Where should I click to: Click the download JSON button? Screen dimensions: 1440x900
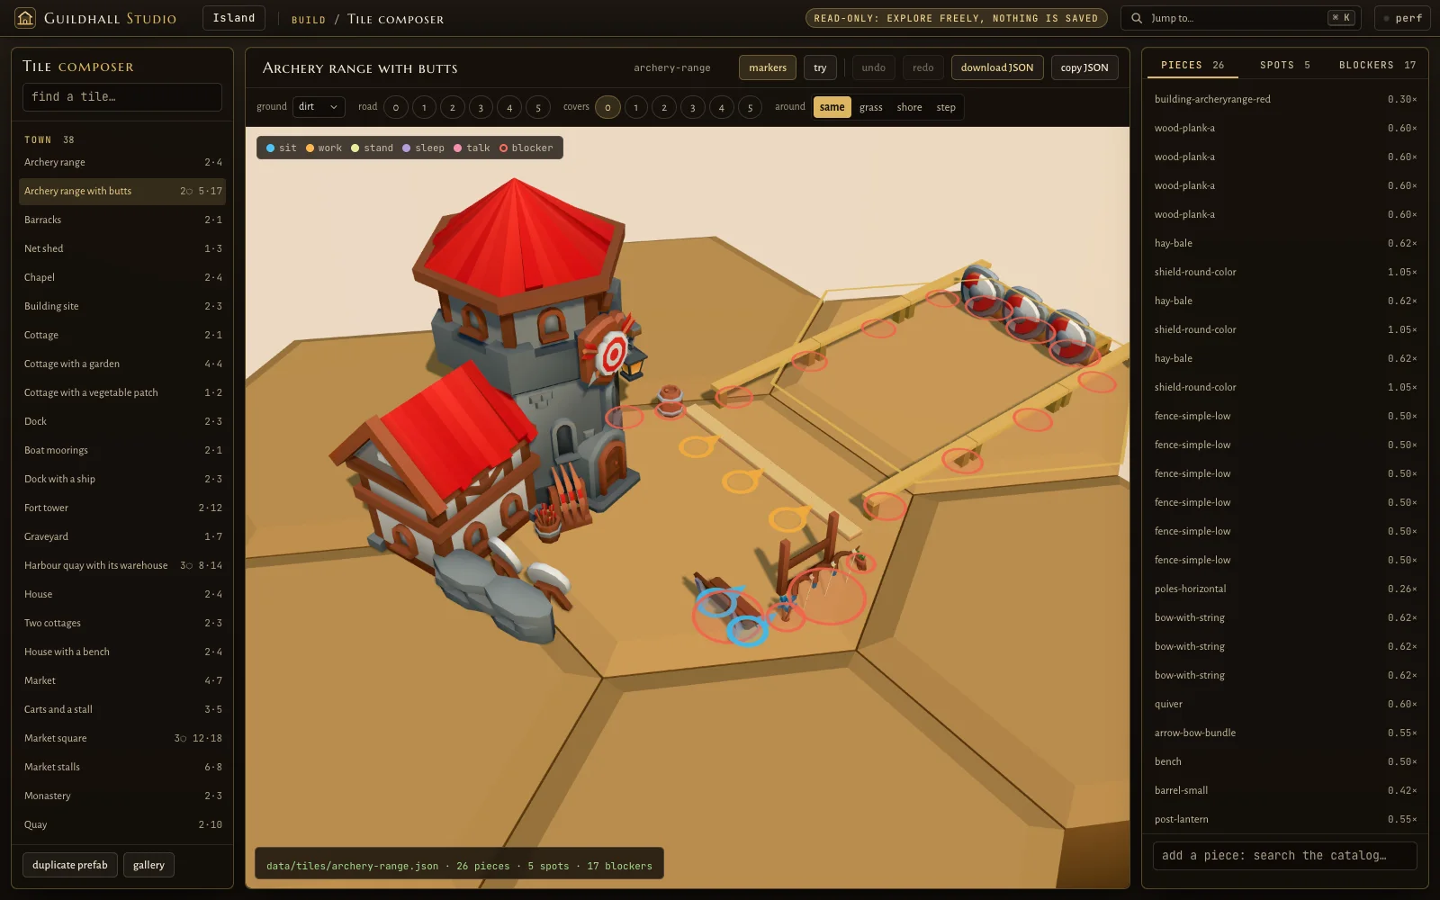(x=997, y=67)
